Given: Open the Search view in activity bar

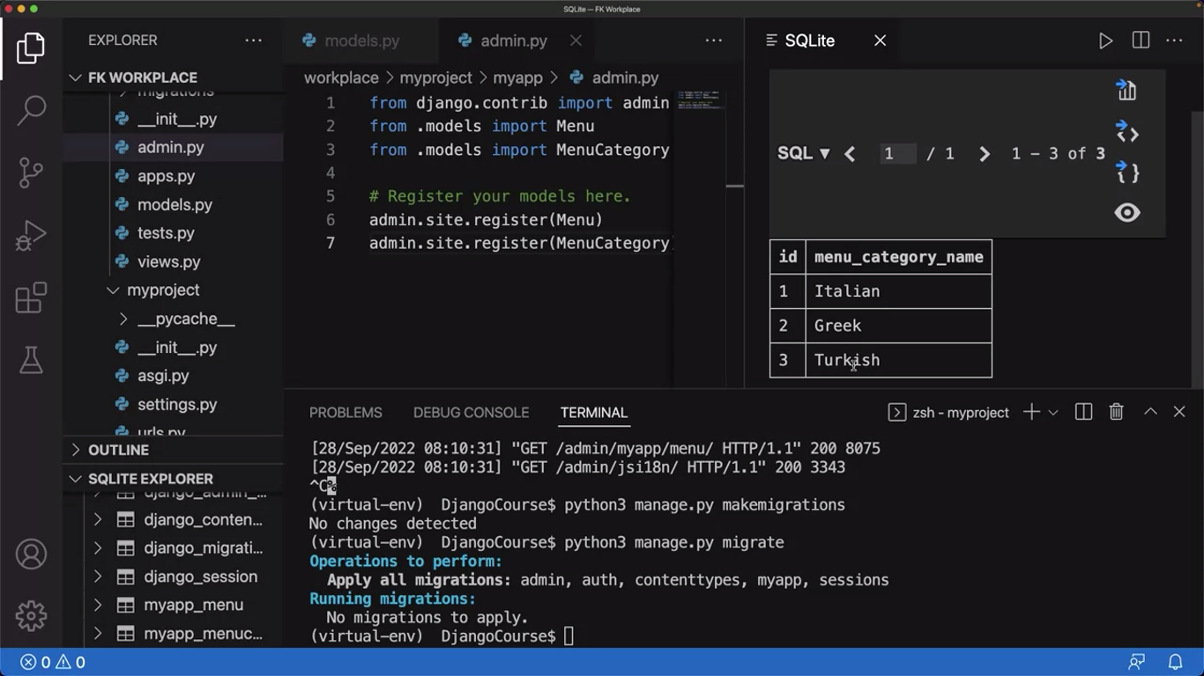Looking at the screenshot, I should [x=32, y=109].
